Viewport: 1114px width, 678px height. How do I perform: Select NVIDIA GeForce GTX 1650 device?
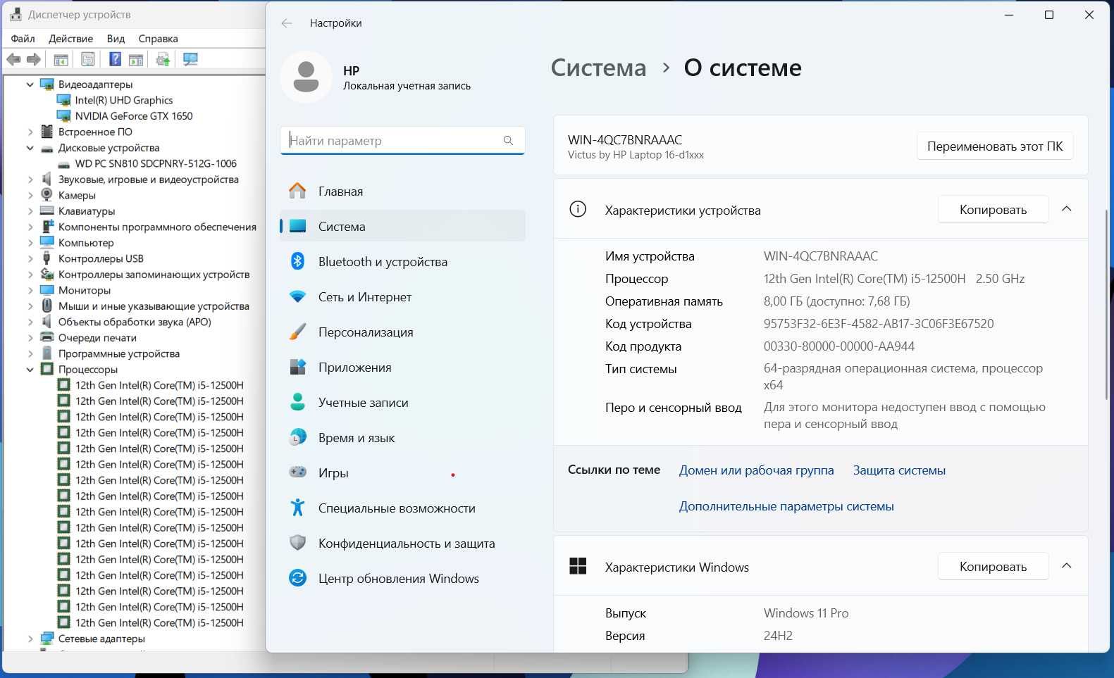pyautogui.click(x=134, y=116)
